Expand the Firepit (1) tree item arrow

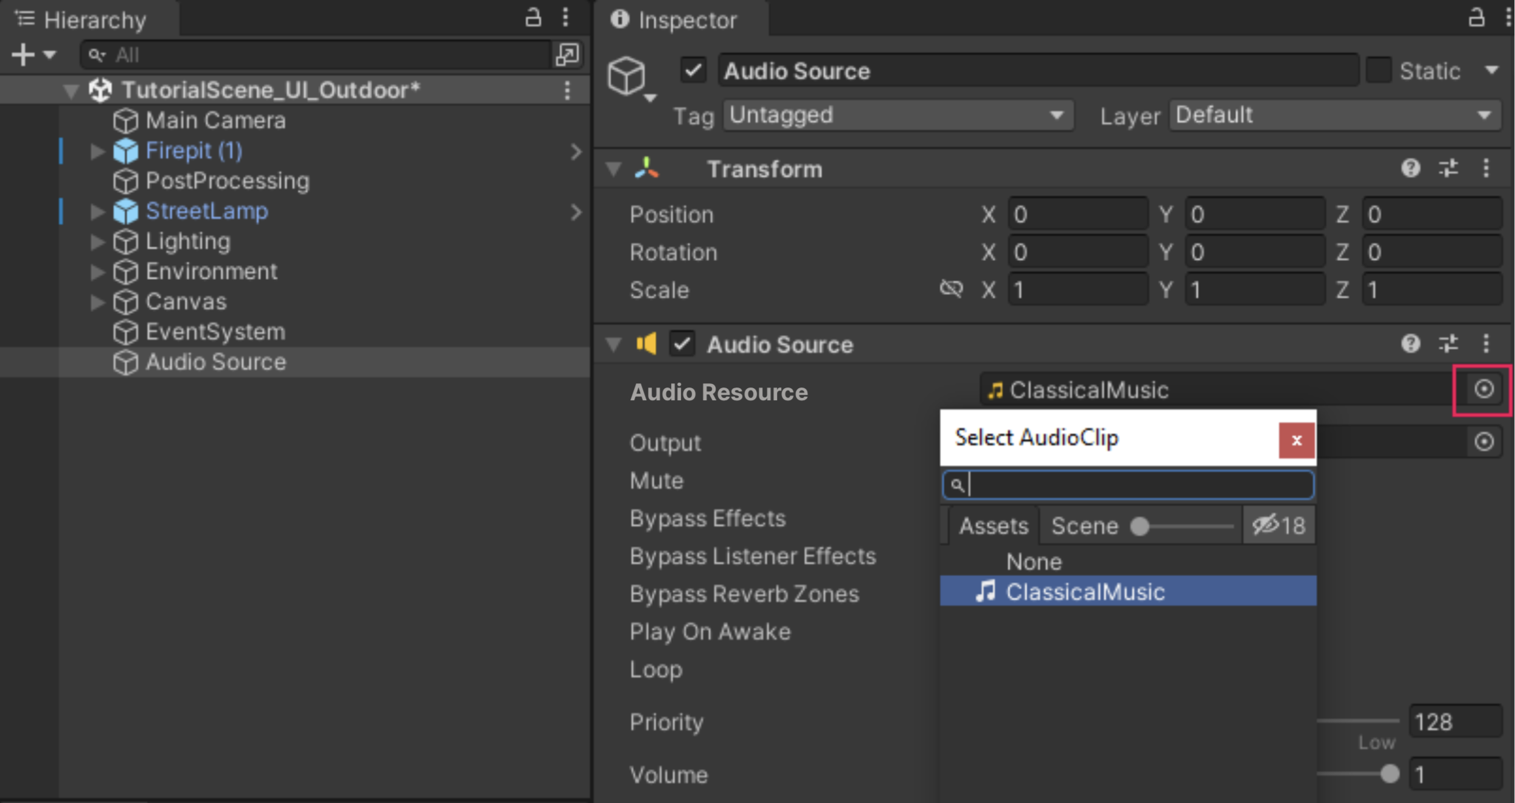point(97,151)
